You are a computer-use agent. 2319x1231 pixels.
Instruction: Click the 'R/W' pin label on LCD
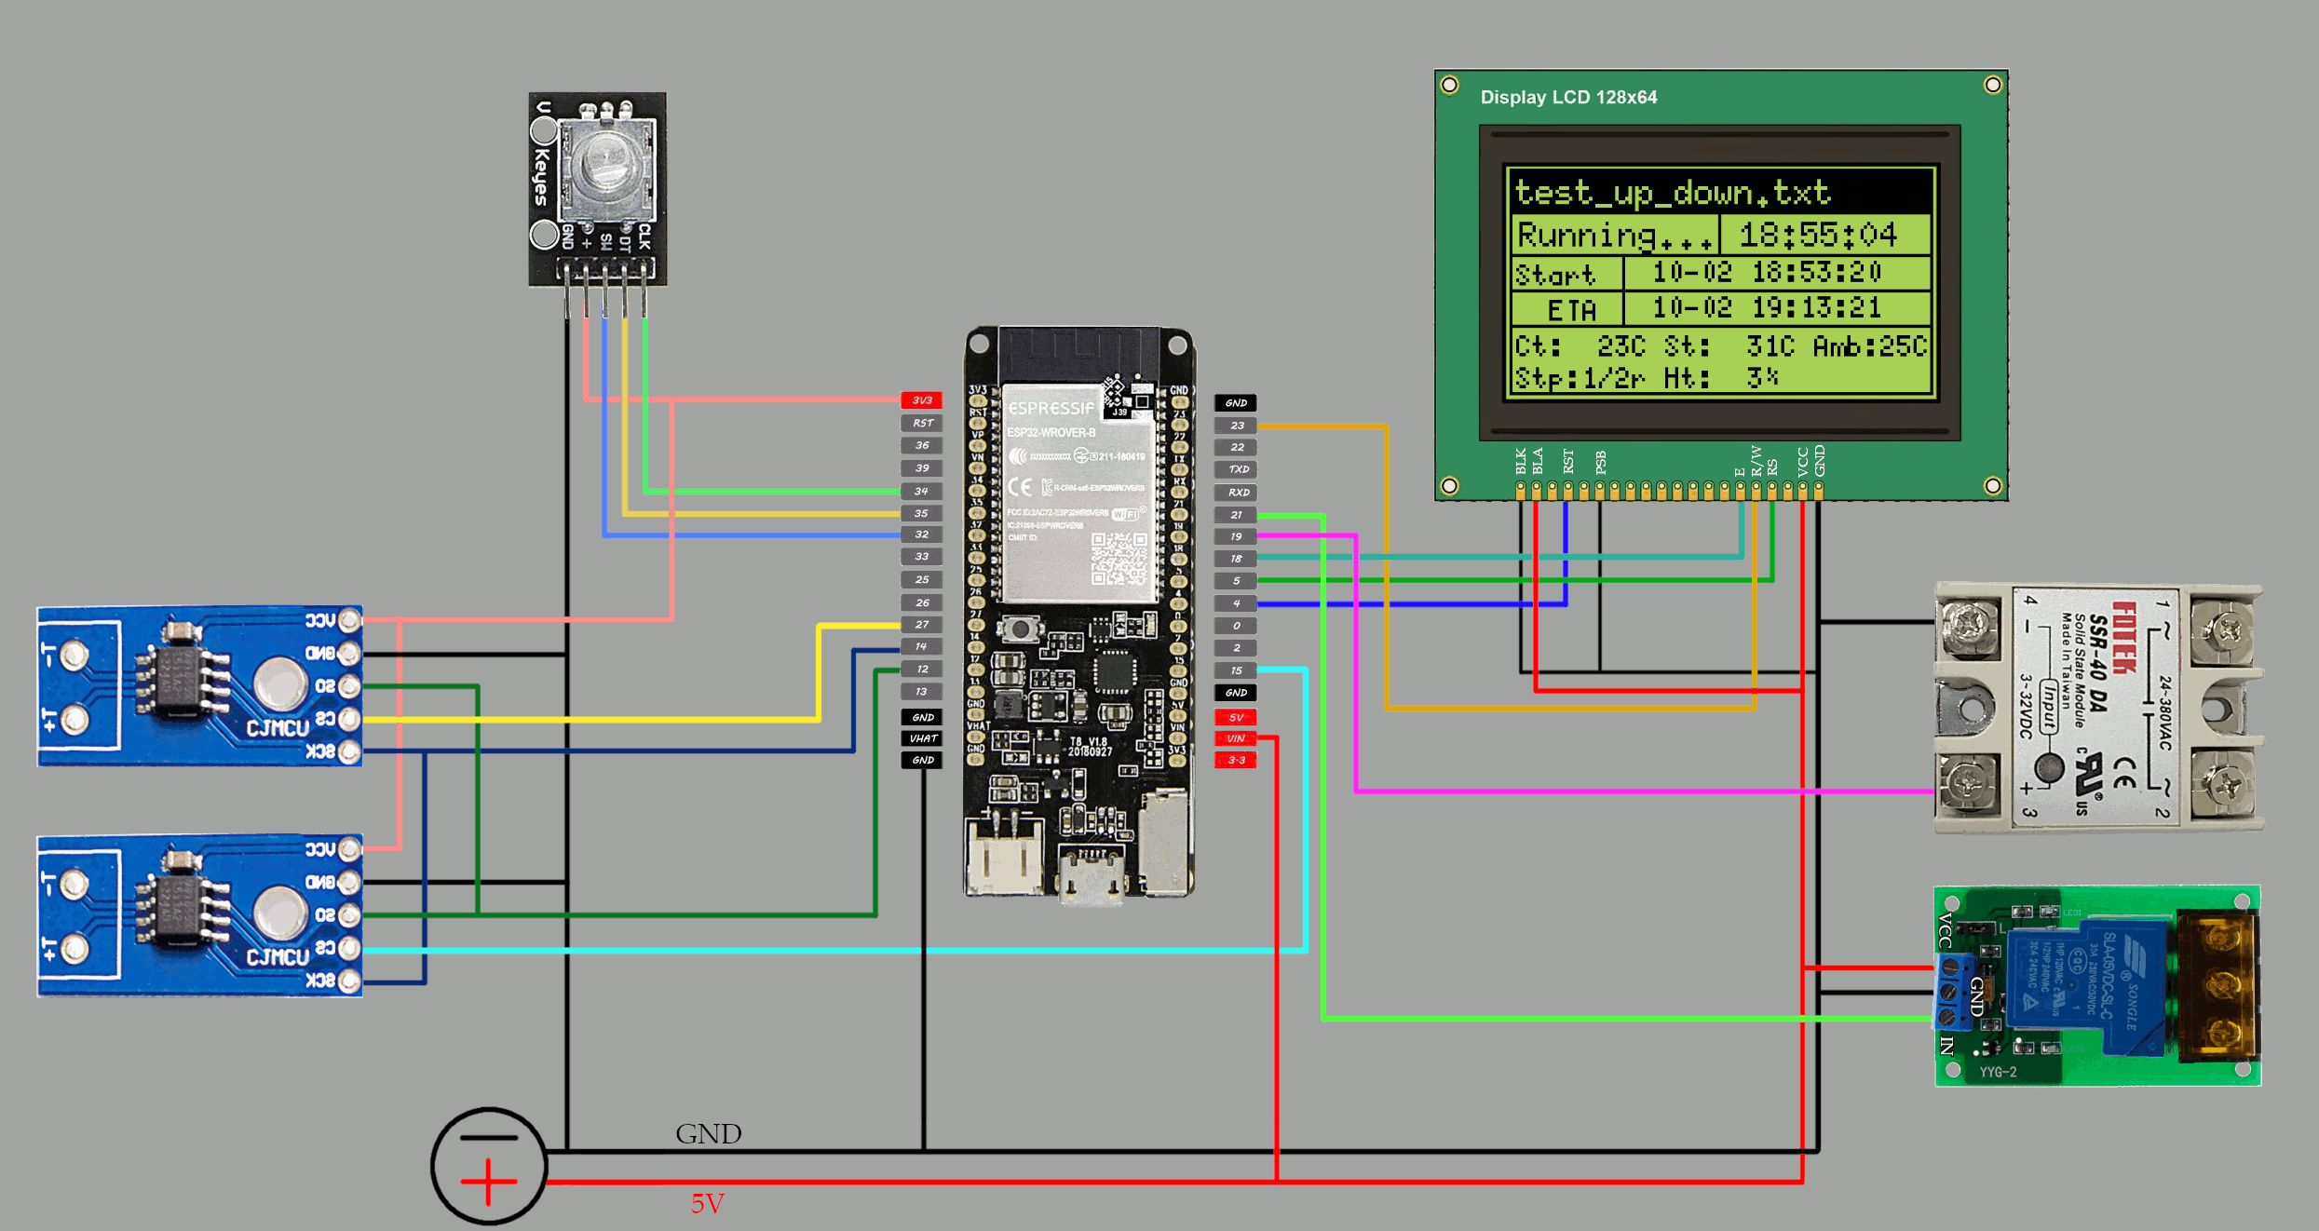[x=1756, y=460]
